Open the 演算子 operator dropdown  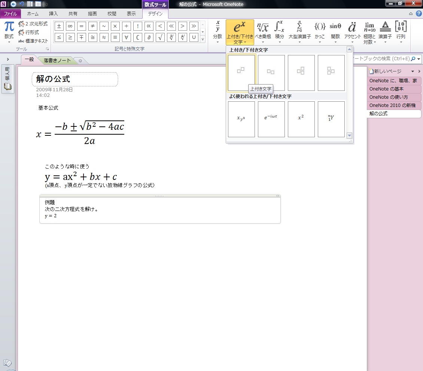click(385, 32)
